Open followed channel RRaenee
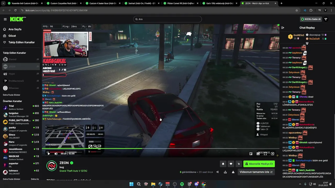Viewport: 335px width, 188px height. [21, 88]
